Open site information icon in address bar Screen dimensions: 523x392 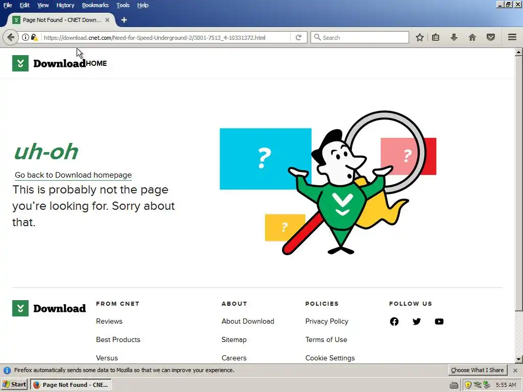click(26, 37)
